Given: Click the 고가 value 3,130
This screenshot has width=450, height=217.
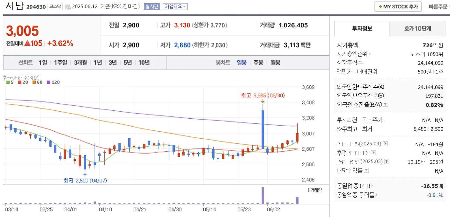Looking at the screenshot, I should pyautogui.click(x=182, y=25).
